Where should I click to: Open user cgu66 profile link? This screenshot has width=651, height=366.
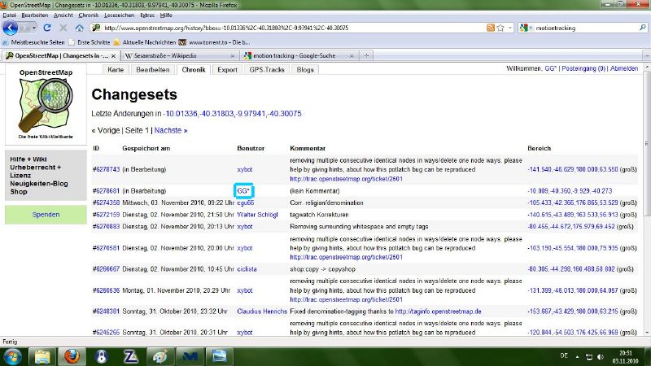[246, 203]
